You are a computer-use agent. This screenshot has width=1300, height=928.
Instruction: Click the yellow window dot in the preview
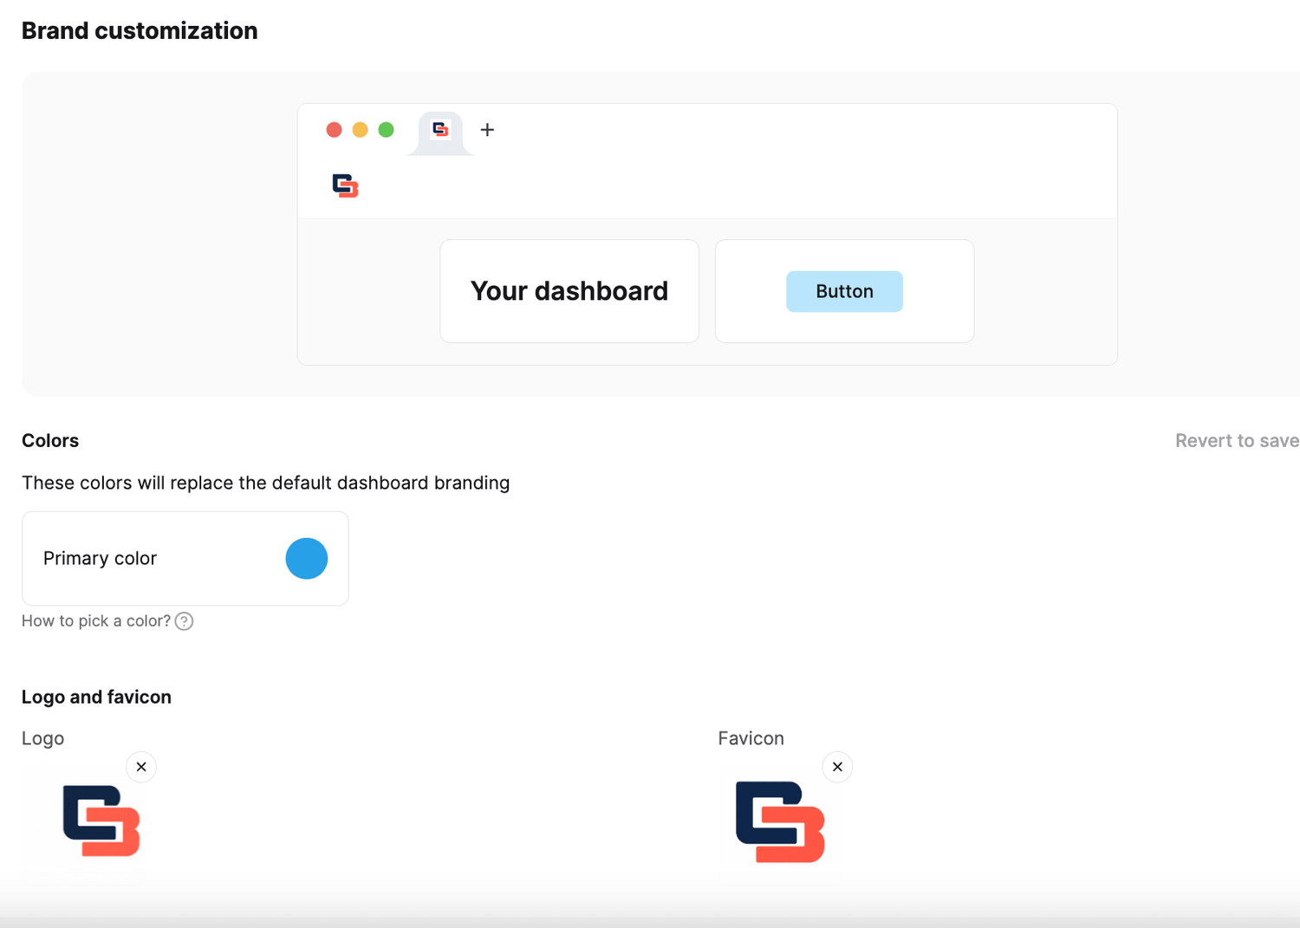pyautogui.click(x=360, y=130)
